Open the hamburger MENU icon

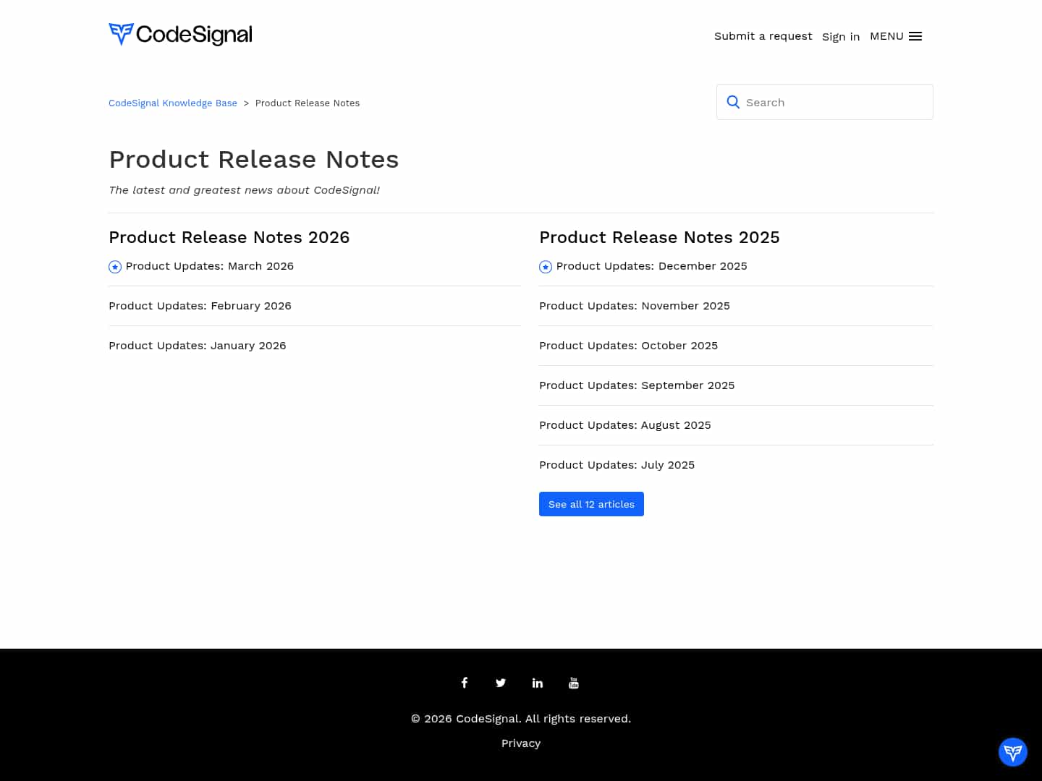[915, 36]
